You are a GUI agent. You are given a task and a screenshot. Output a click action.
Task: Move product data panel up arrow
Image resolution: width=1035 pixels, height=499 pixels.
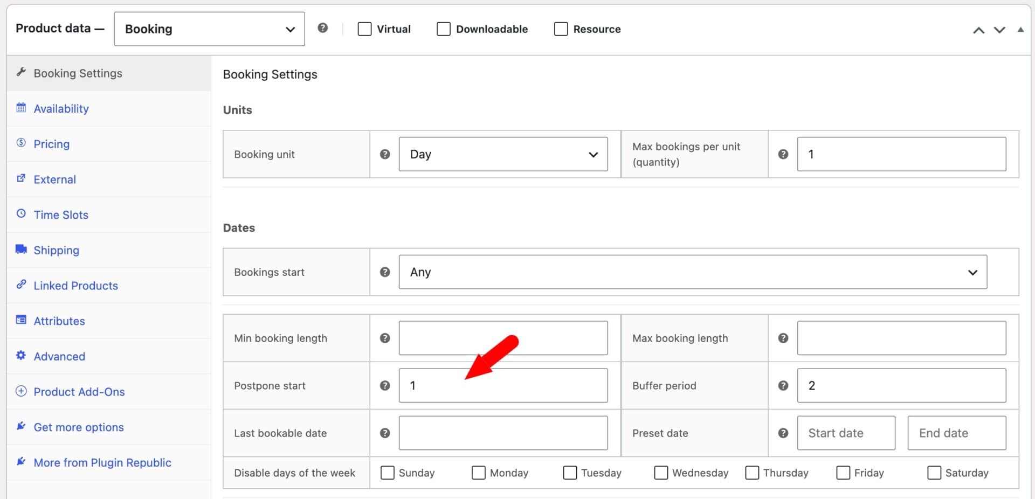tap(978, 30)
